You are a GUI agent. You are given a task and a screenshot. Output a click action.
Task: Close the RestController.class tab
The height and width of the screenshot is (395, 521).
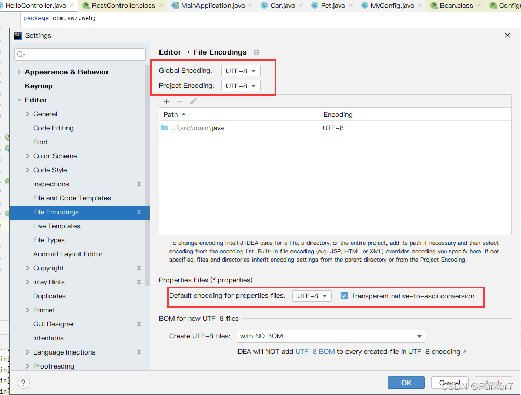click(x=161, y=5)
